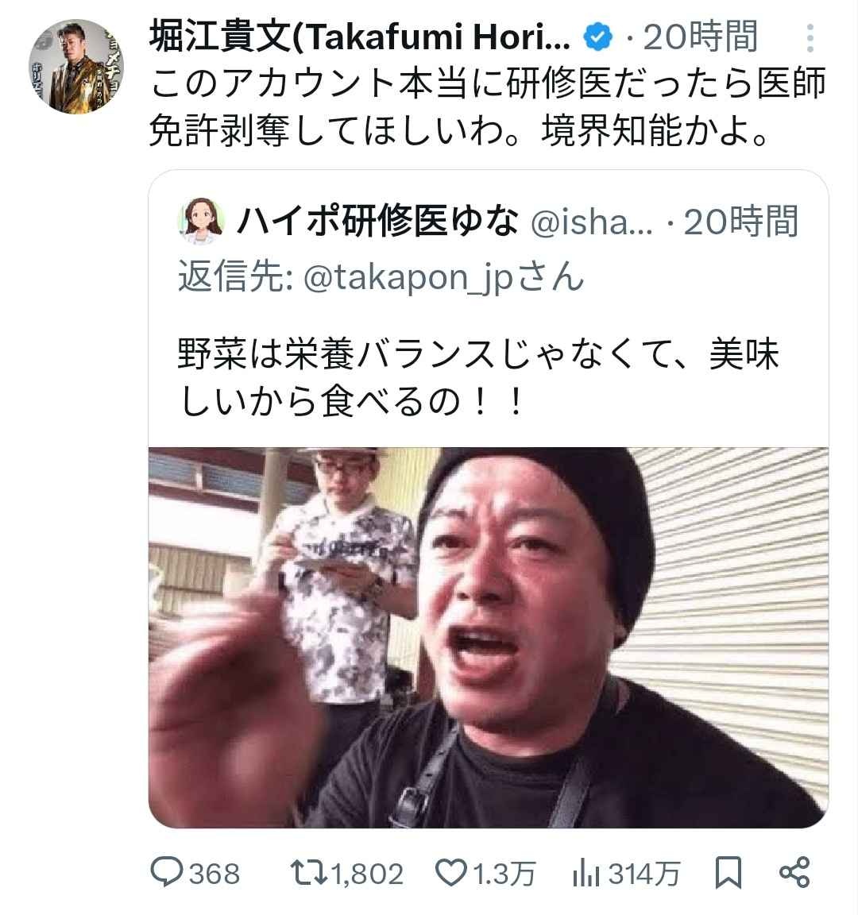Open the 20時間 timestamp of main tweet
Screen dimensions: 858x915
click(700, 37)
